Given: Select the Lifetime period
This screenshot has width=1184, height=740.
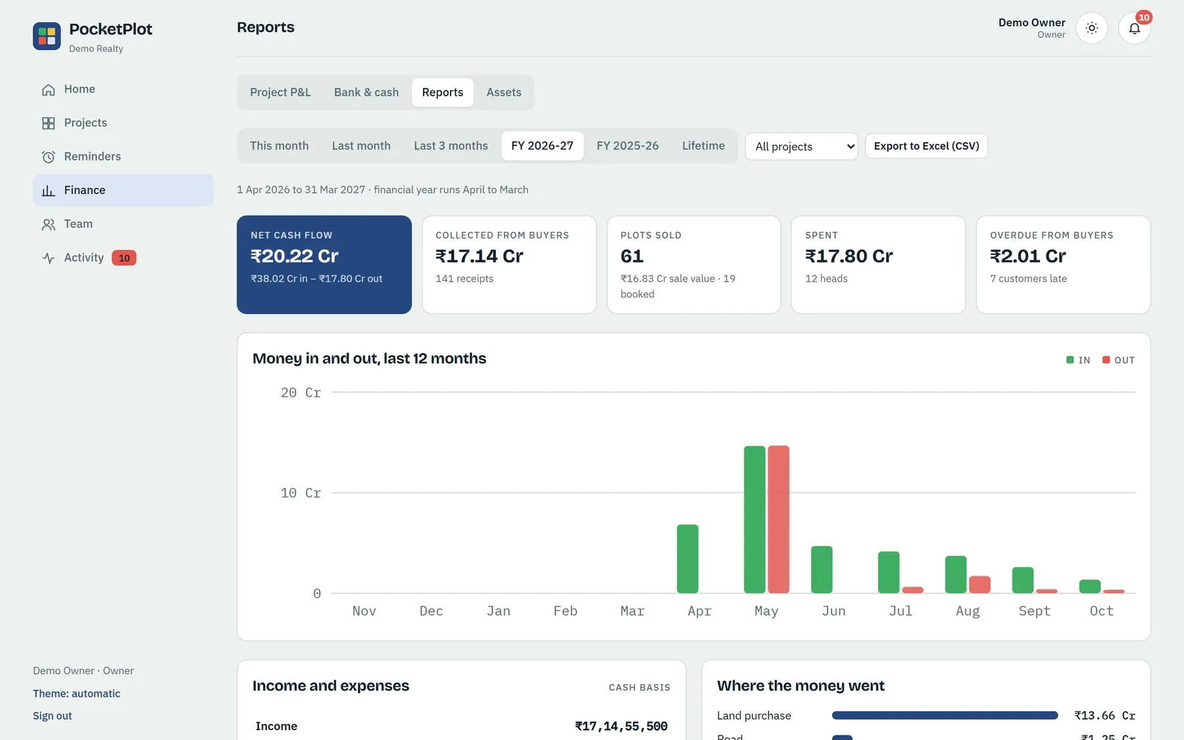Looking at the screenshot, I should click(703, 145).
